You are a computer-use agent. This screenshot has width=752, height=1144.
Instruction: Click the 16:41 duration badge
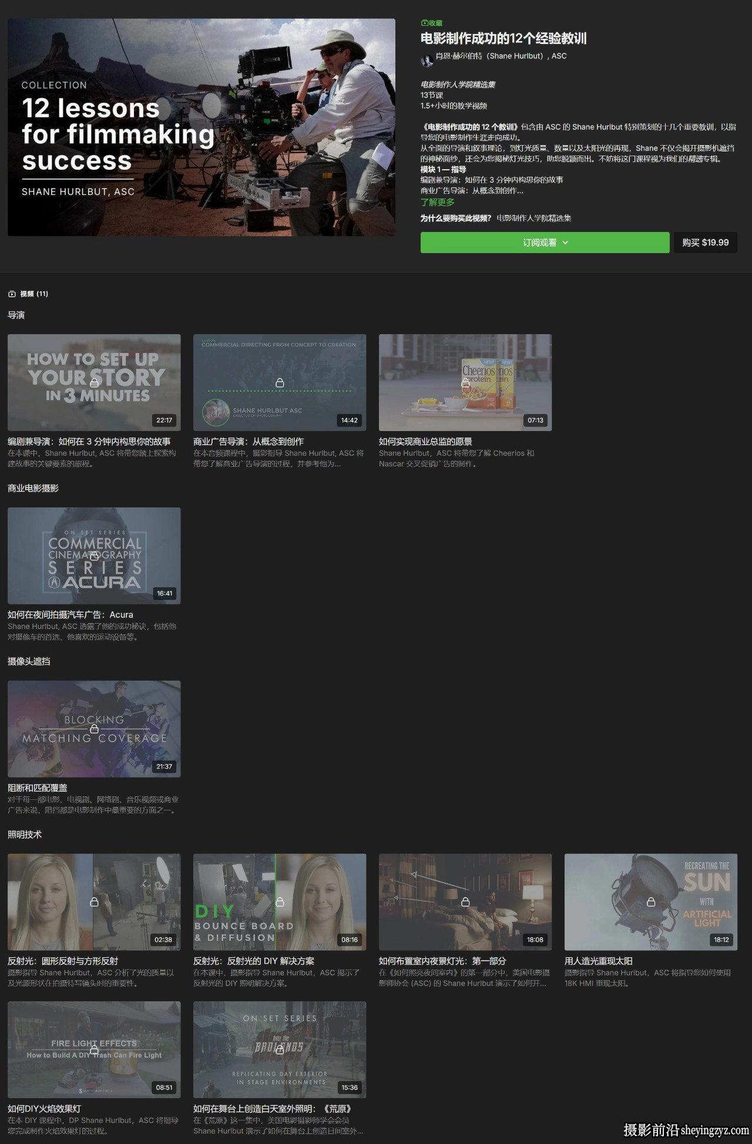[164, 594]
